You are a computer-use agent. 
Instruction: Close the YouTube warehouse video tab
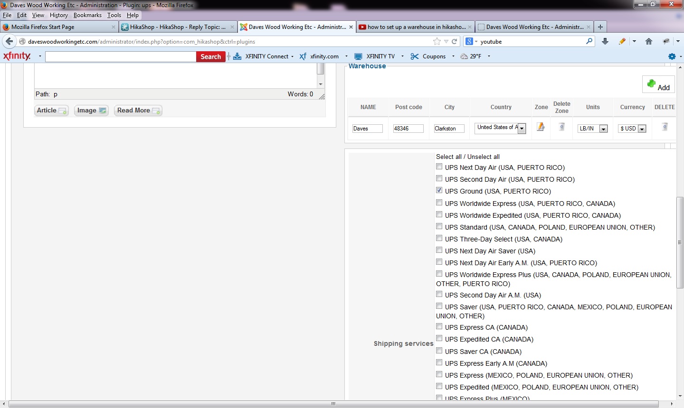coord(470,27)
